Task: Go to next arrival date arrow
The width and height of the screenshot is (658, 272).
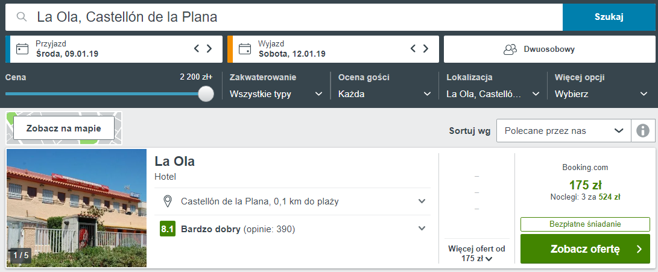Action: pyautogui.click(x=209, y=48)
